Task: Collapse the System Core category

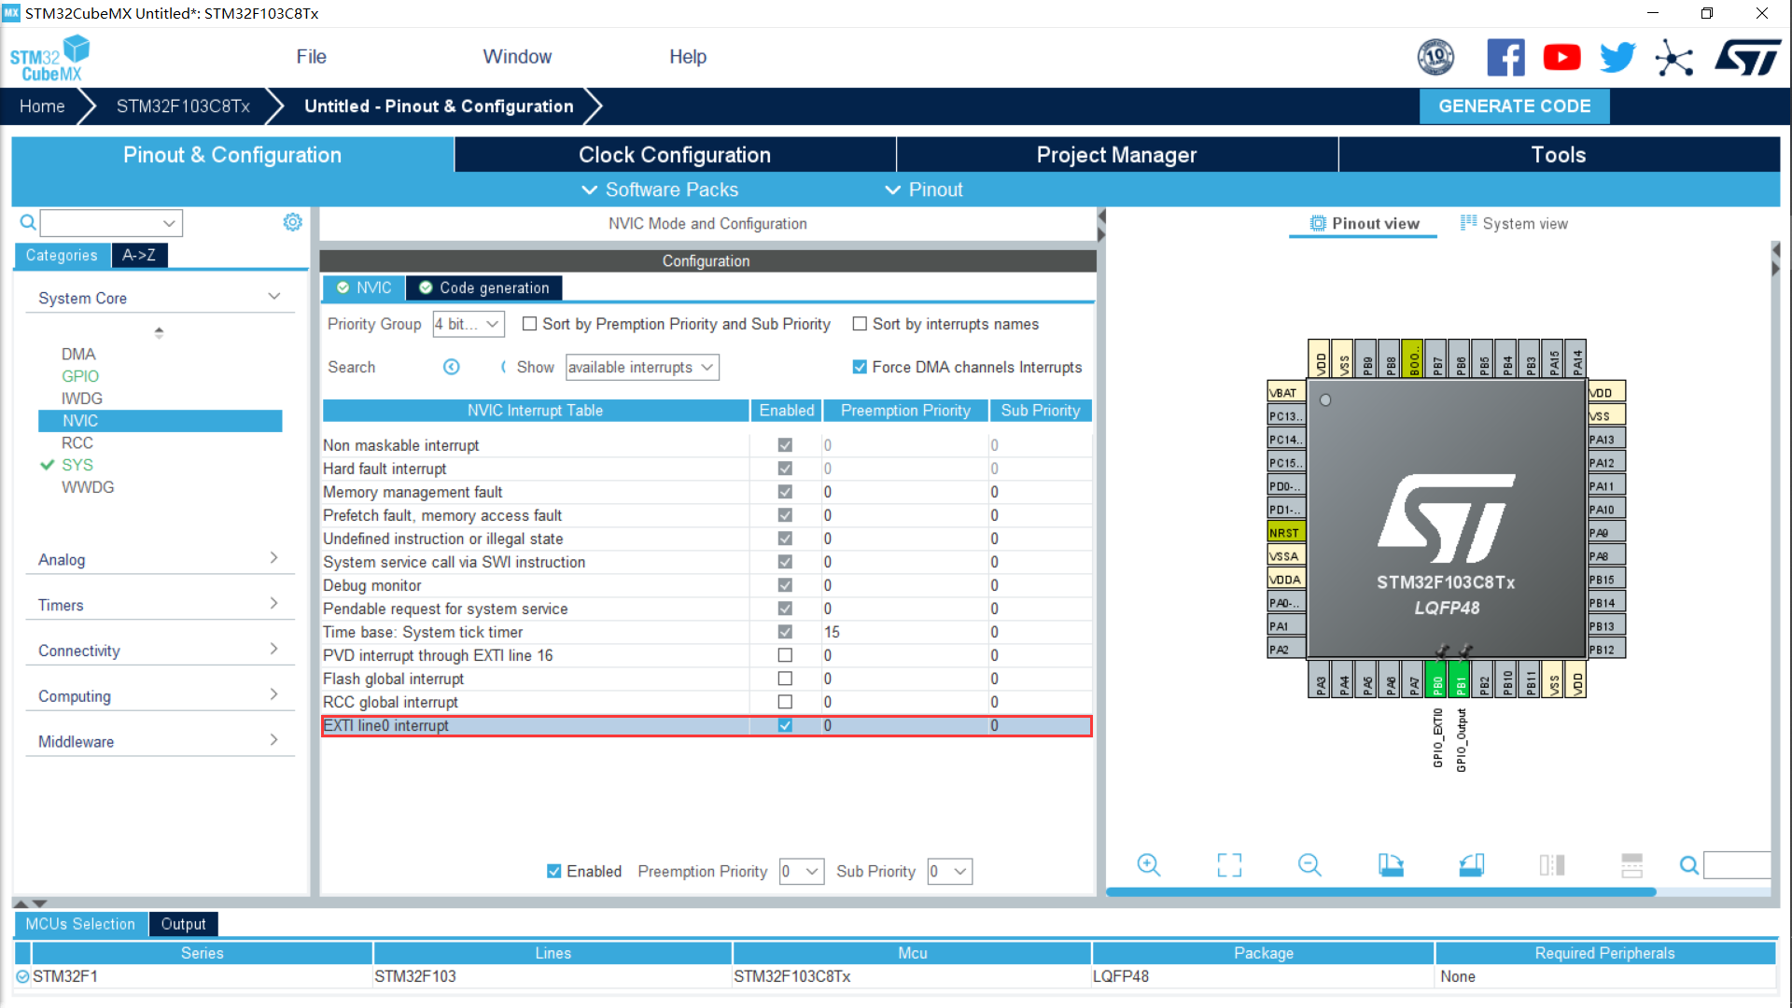Action: [274, 297]
